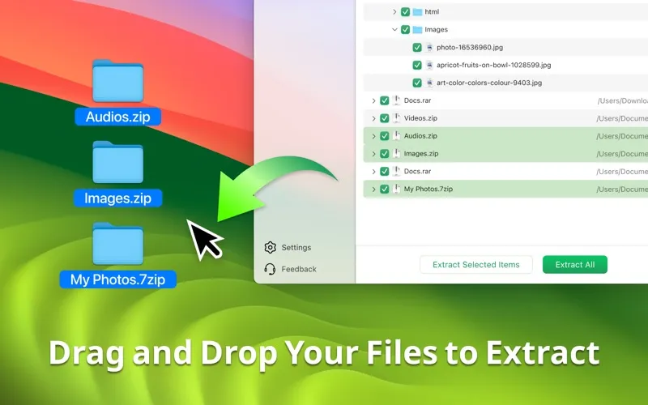
Task: Select the My Photos.7zip name in the list
Action: point(428,189)
